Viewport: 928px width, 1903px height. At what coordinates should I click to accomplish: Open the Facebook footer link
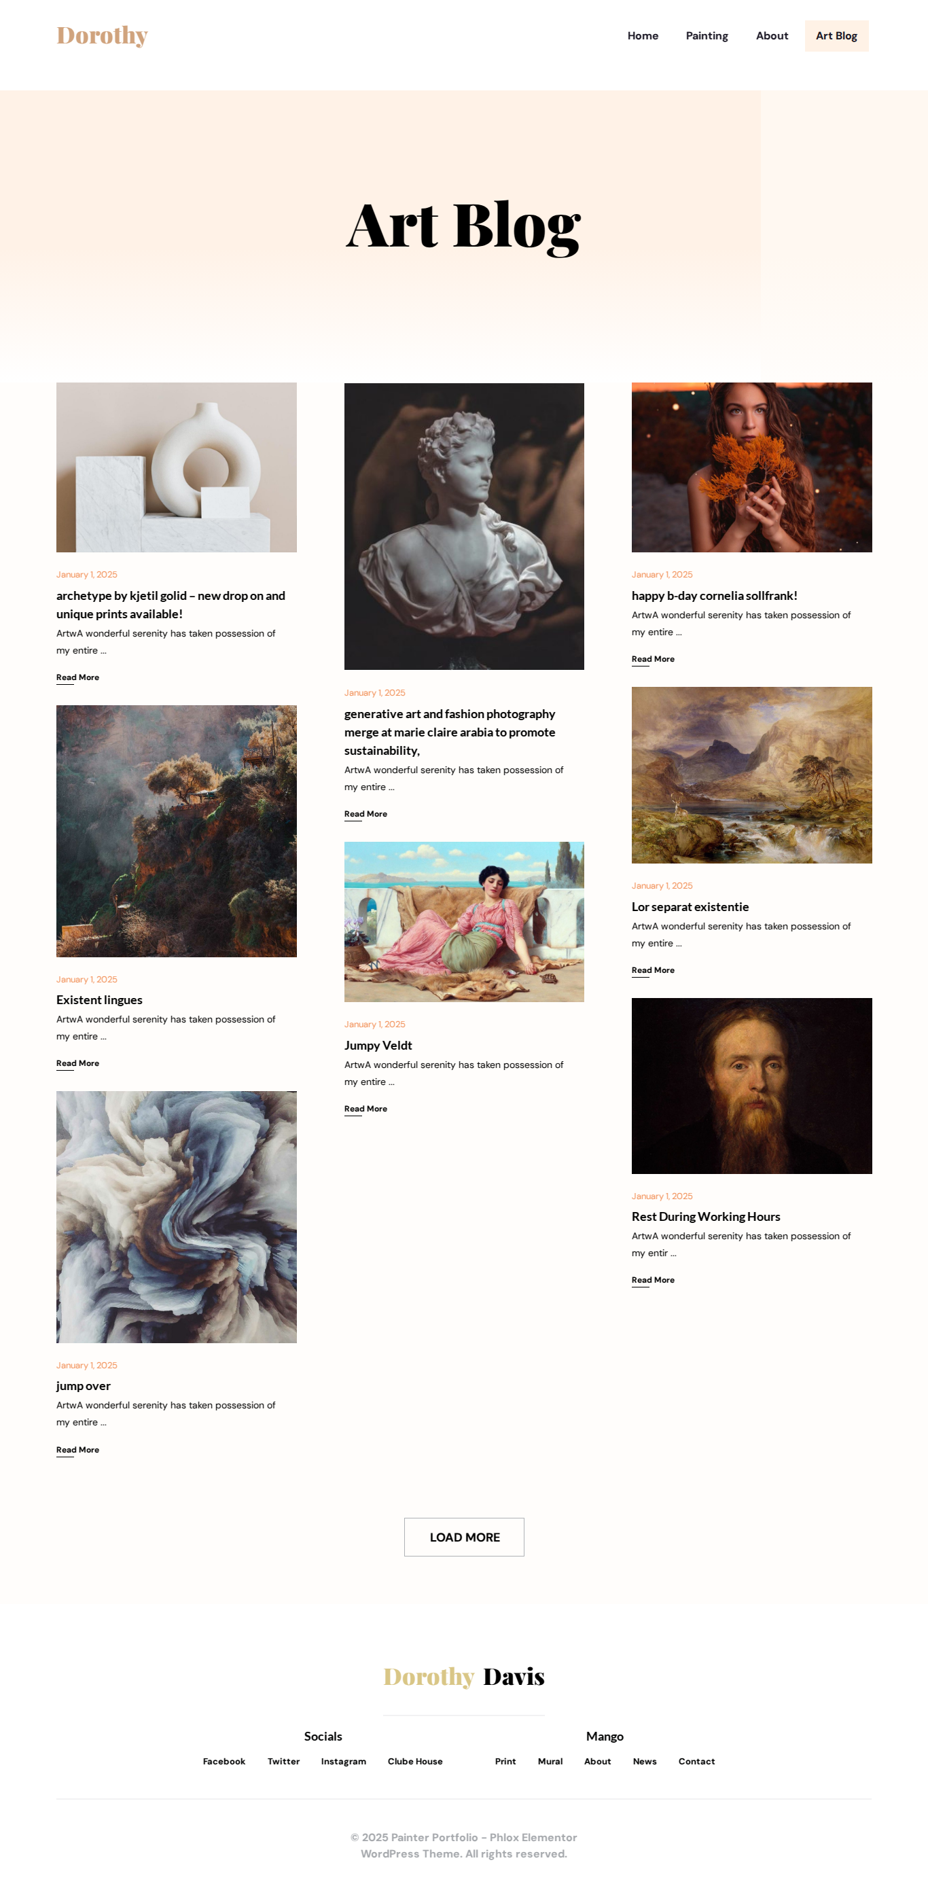tap(224, 1761)
